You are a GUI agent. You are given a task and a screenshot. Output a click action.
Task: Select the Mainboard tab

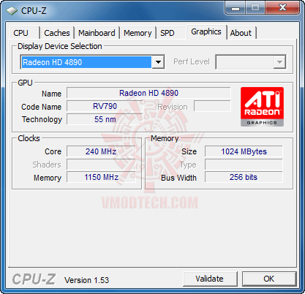(x=97, y=33)
